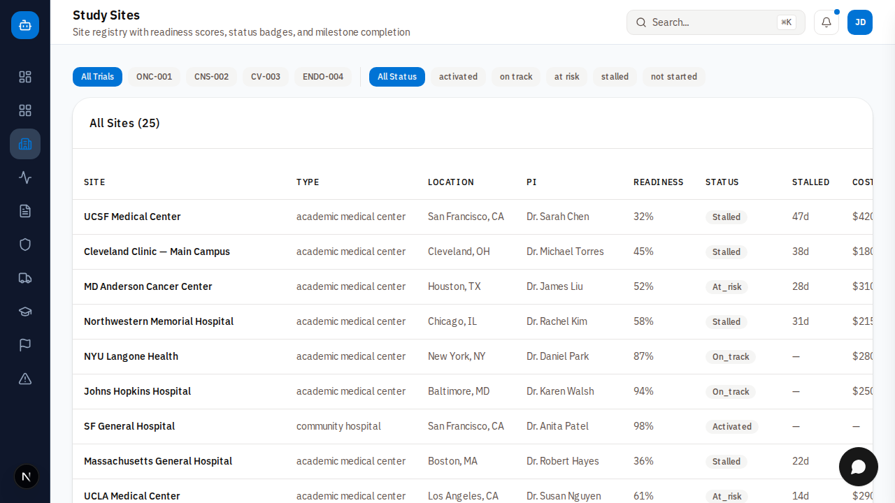Open the flag milestones icon in sidebar
Viewport: 895px width, 503px height.
(x=25, y=345)
